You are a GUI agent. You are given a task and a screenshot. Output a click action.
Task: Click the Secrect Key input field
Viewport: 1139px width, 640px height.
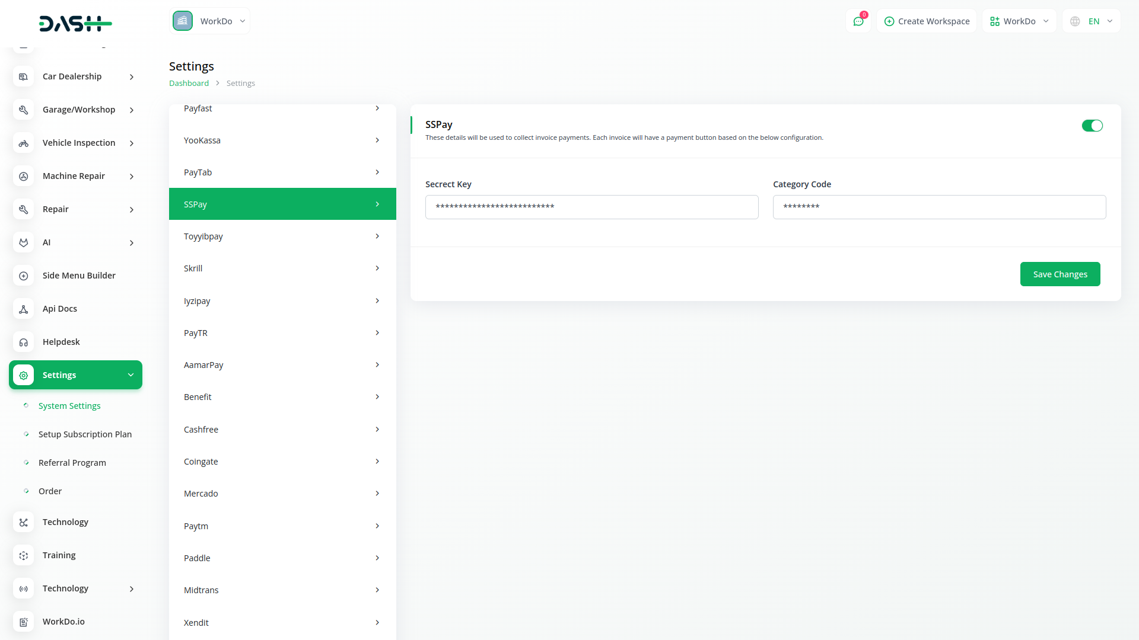click(x=591, y=207)
